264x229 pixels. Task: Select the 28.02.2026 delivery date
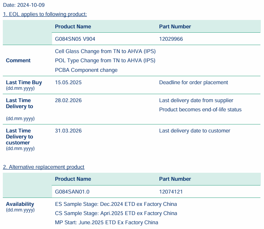click(x=68, y=101)
